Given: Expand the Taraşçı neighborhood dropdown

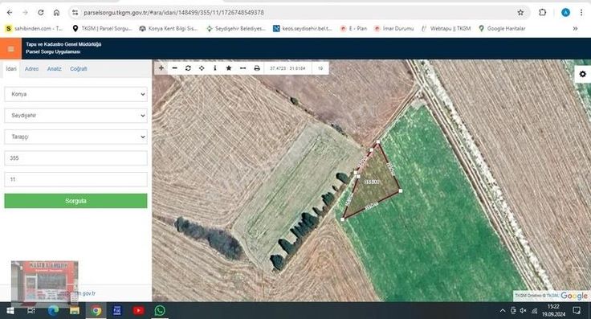Looking at the screenshot, I should click(75, 137).
